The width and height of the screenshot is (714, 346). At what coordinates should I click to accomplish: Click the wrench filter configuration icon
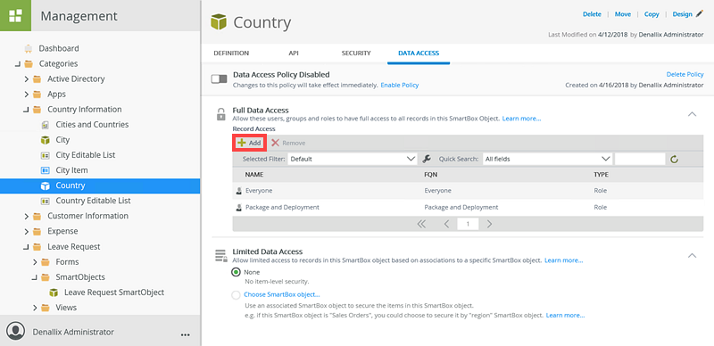pos(427,159)
